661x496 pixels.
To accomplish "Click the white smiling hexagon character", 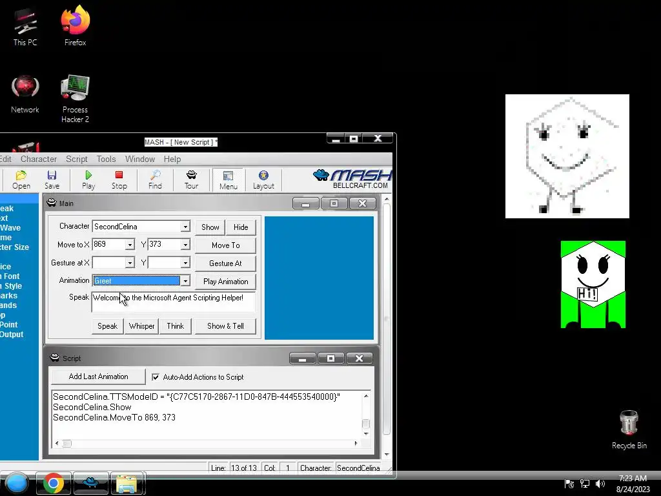I will coord(567,156).
